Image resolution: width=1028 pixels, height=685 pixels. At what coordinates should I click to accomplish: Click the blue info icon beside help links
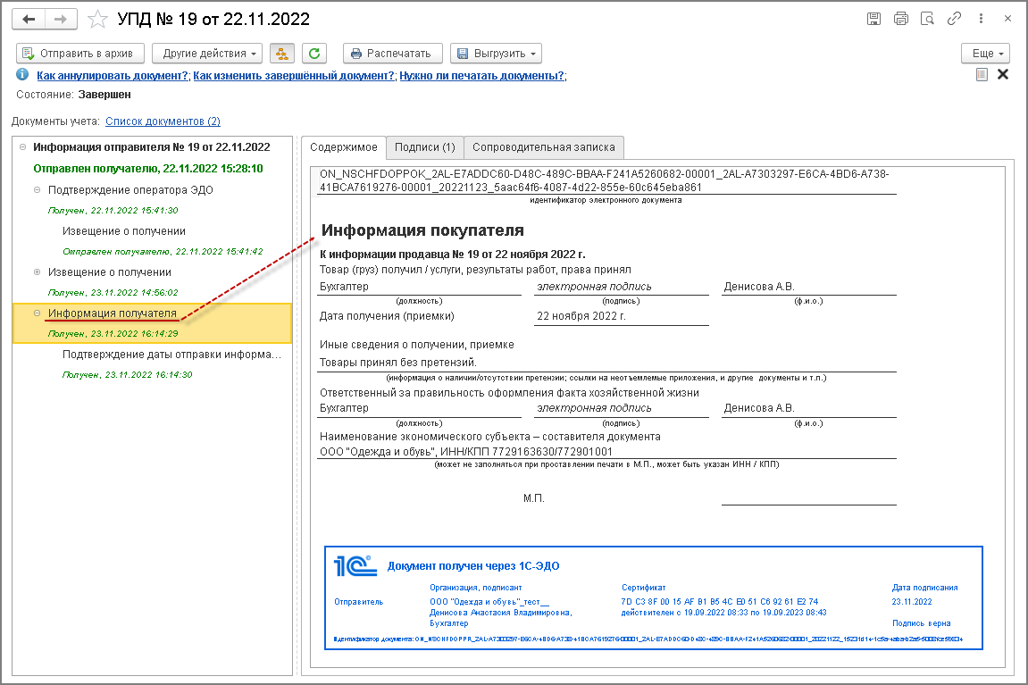(22, 75)
